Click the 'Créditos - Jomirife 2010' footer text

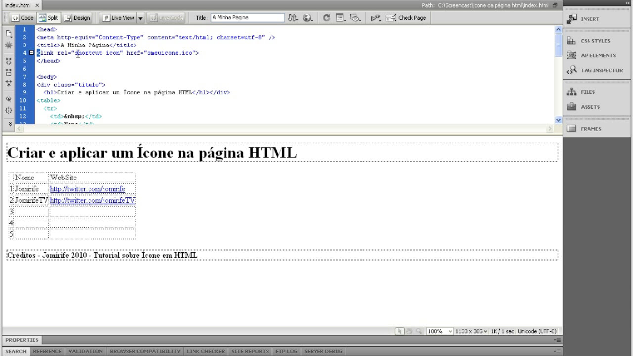[x=102, y=255]
